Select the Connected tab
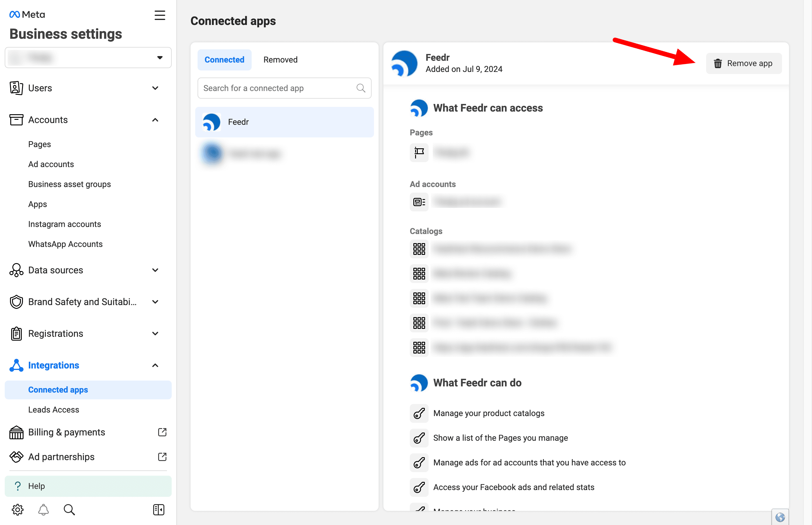The height and width of the screenshot is (525, 812). click(224, 59)
